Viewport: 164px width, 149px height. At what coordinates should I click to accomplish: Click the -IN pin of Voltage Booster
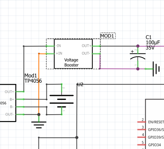(50, 46)
